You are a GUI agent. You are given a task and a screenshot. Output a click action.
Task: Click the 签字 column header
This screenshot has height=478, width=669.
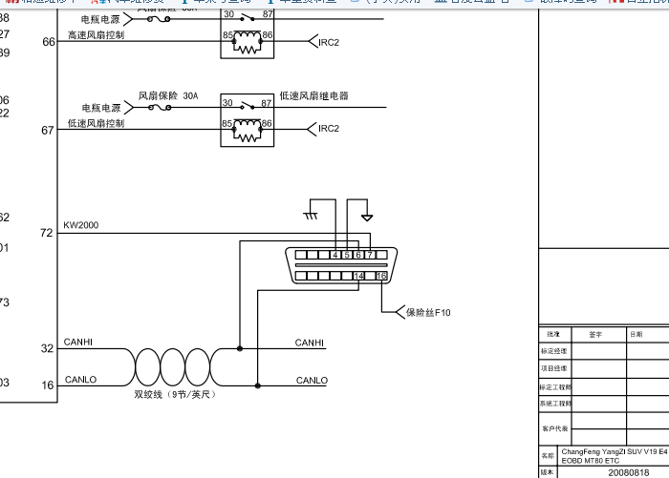coord(595,335)
